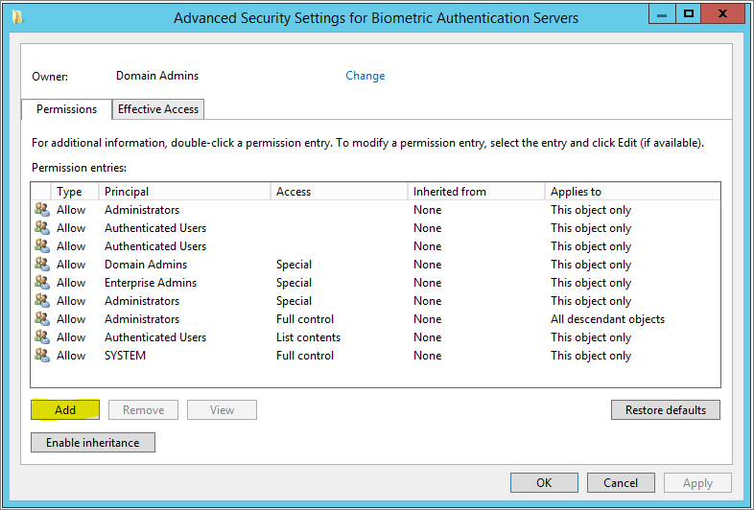Confirm the dialog with OK

[x=544, y=483]
